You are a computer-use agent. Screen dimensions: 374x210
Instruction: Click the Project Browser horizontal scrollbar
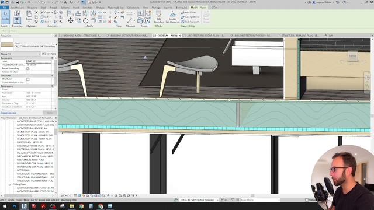coord(17,195)
